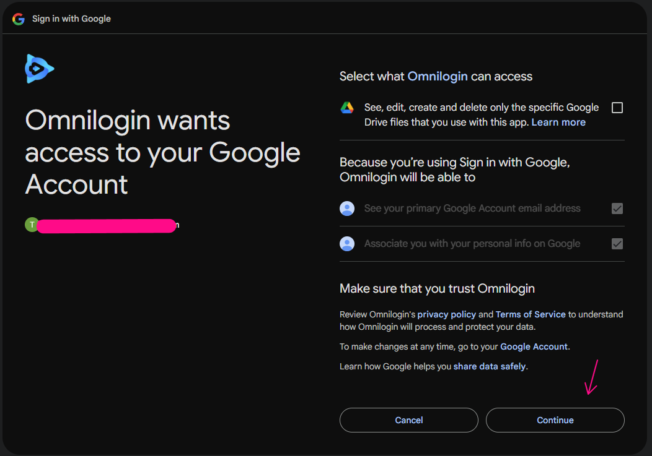The width and height of the screenshot is (652, 456).
Task: Enable the Google Drive files access checkbox
Action: (617, 108)
